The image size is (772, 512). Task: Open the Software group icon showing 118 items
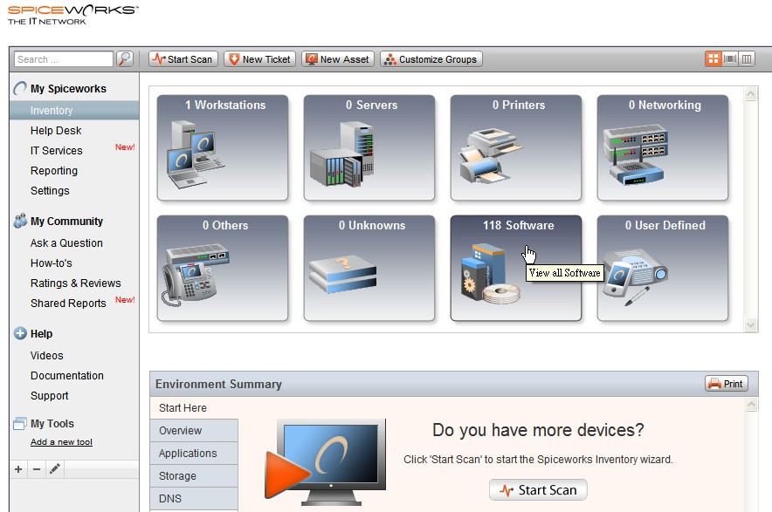[x=516, y=266]
